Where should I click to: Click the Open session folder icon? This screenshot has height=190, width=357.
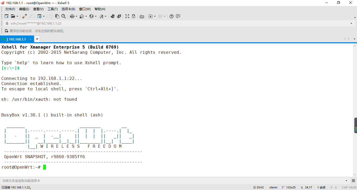coord(13,16)
